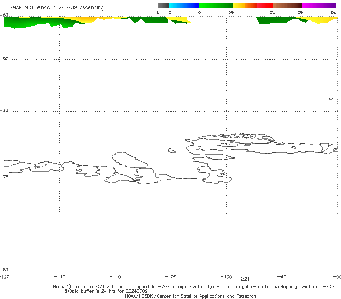Click the colorbar label '18'
The width and height of the screenshot is (341, 299).
[x=198, y=12]
